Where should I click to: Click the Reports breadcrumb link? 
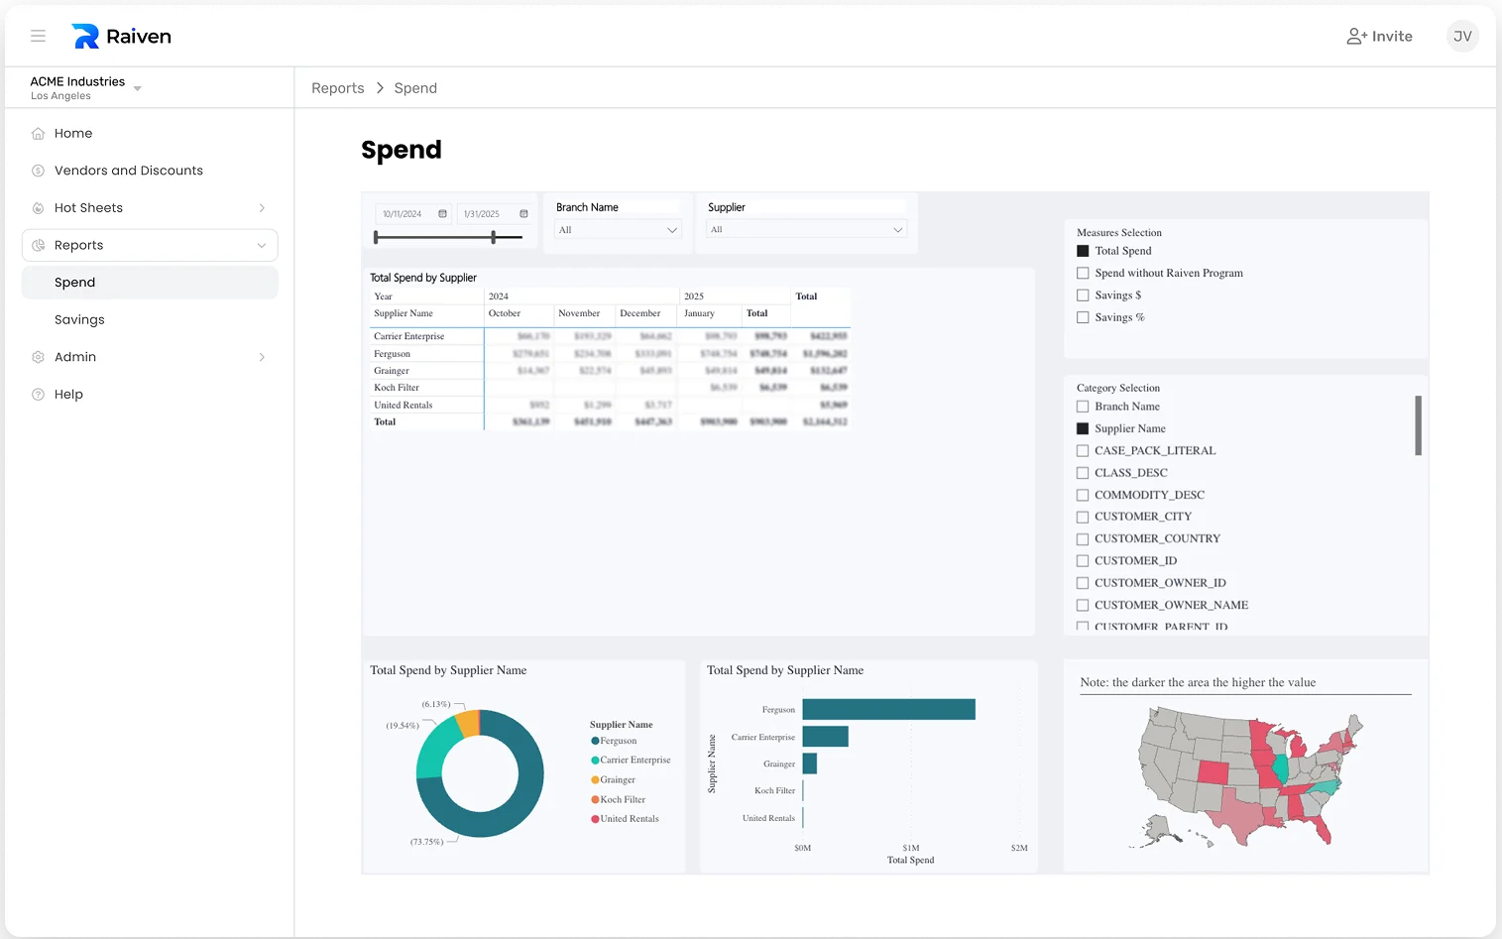(338, 88)
